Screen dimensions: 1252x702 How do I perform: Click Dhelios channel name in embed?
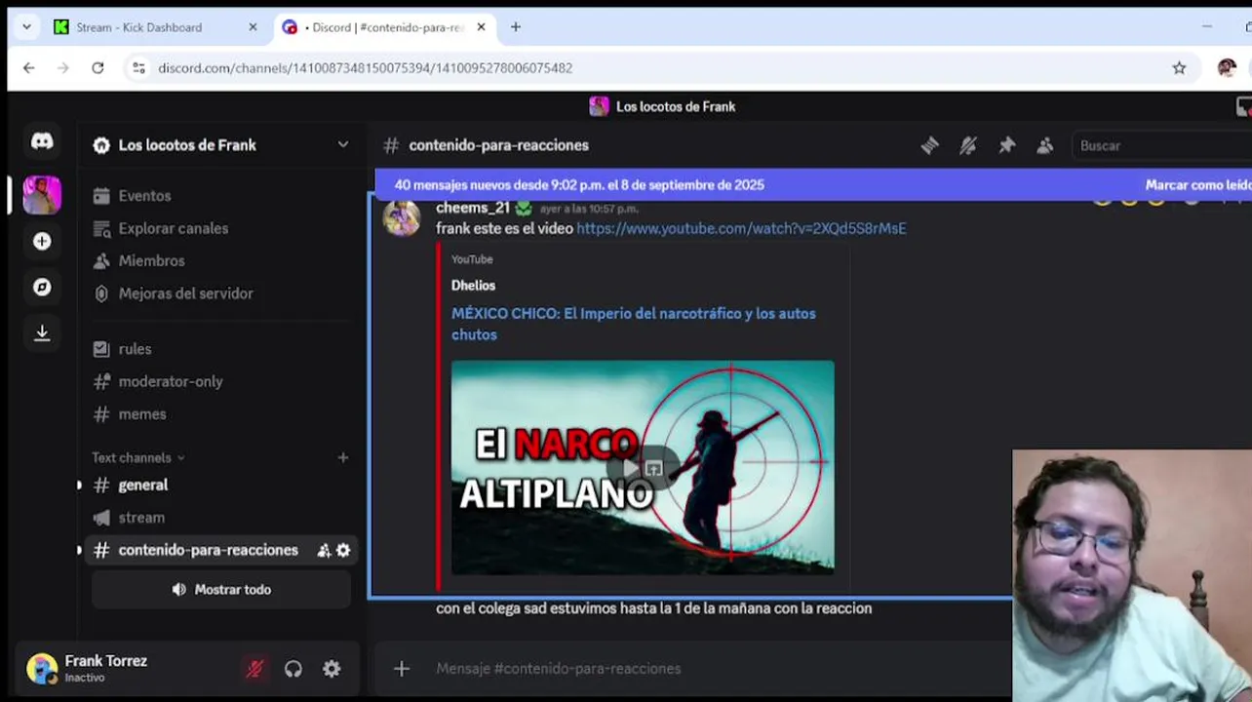(x=473, y=286)
